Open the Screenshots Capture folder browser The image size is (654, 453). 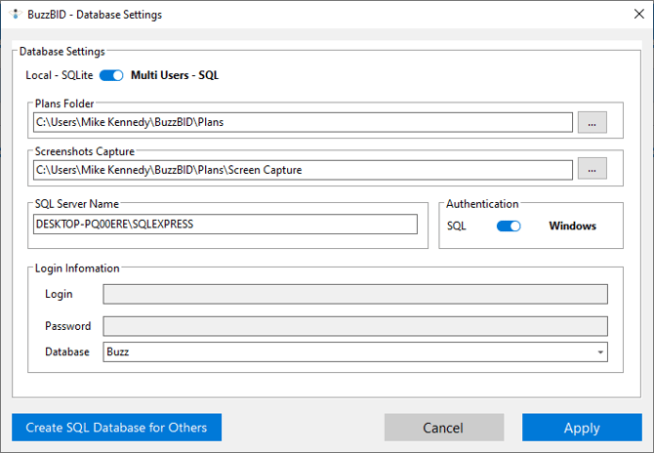pos(592,169)
